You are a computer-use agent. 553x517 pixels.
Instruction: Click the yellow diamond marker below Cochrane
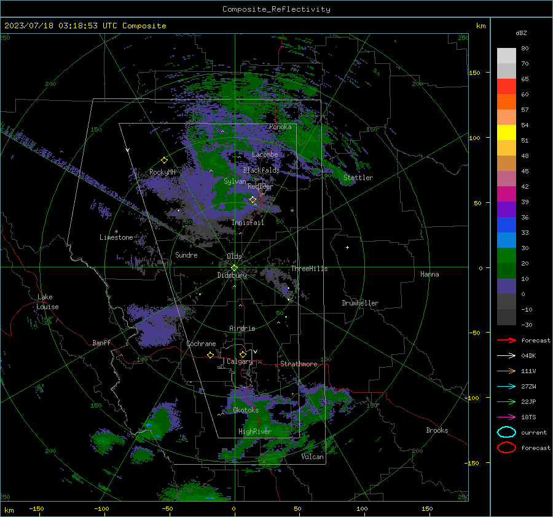[x=211, y=355]
